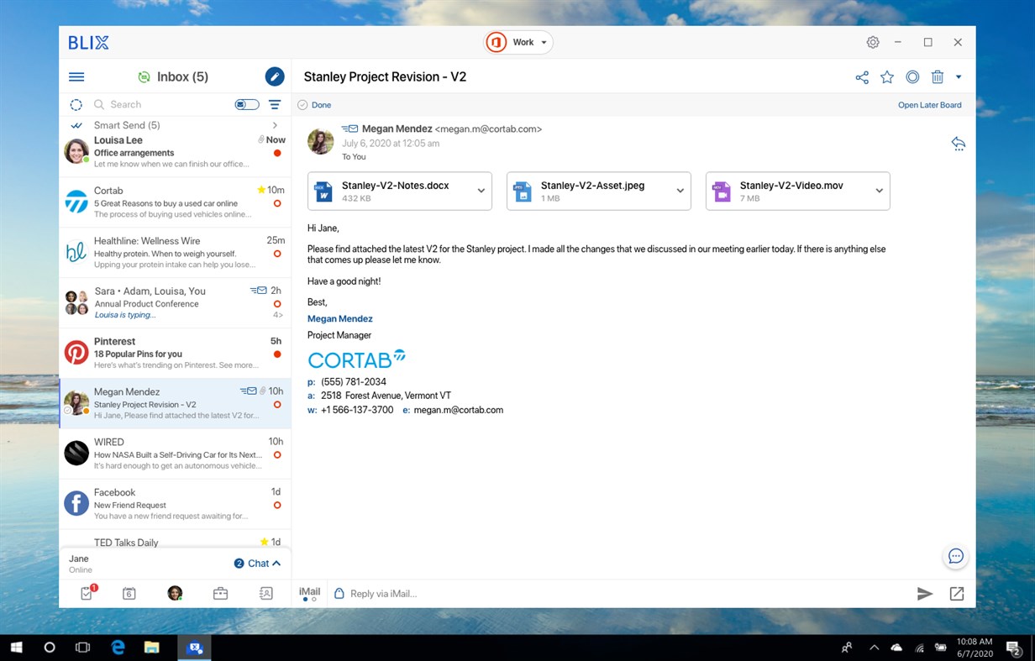The width and height of the screenshot is (1035, 661).
Task: Open the contacts tab icon
Action: [x=265, y=594]
